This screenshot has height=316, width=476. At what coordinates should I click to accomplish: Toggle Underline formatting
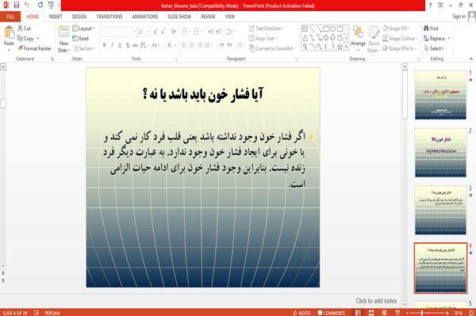click(120, 45)
